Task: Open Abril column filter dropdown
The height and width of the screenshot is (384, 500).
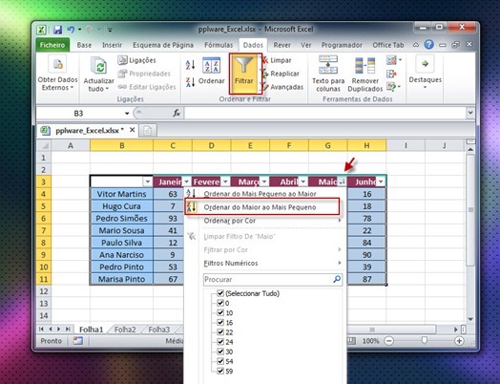Action: click(303, 181)
